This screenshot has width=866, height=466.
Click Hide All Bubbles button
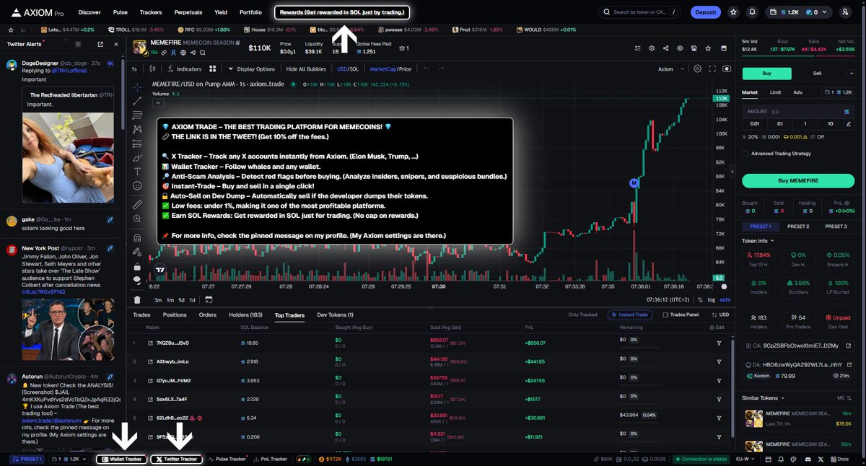pos(306,69)
